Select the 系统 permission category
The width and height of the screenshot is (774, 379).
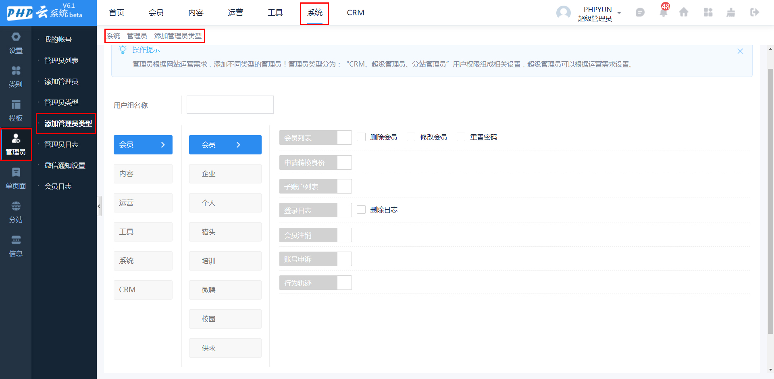pos(143,261)
